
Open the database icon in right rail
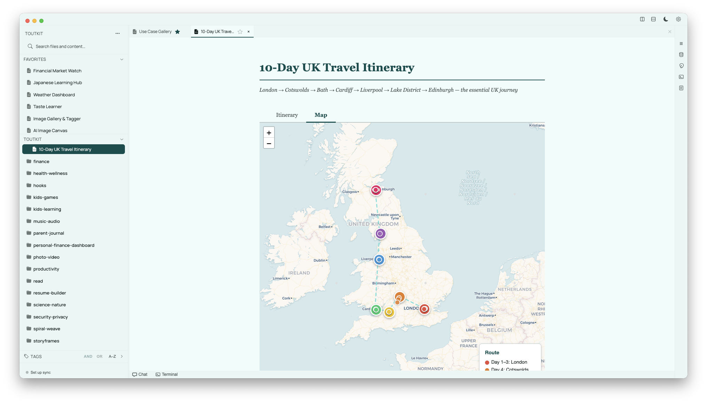pos(681,55)
